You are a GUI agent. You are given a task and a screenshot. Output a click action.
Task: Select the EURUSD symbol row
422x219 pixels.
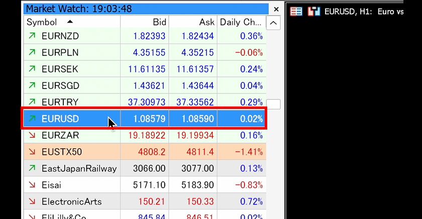tap(145, 119)
